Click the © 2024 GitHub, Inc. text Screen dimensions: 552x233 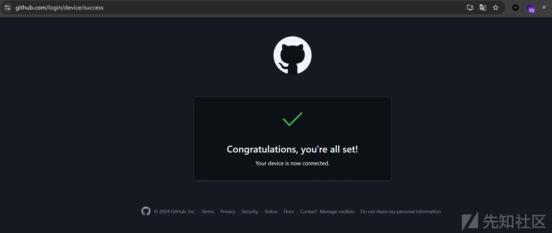coord(175,212)
